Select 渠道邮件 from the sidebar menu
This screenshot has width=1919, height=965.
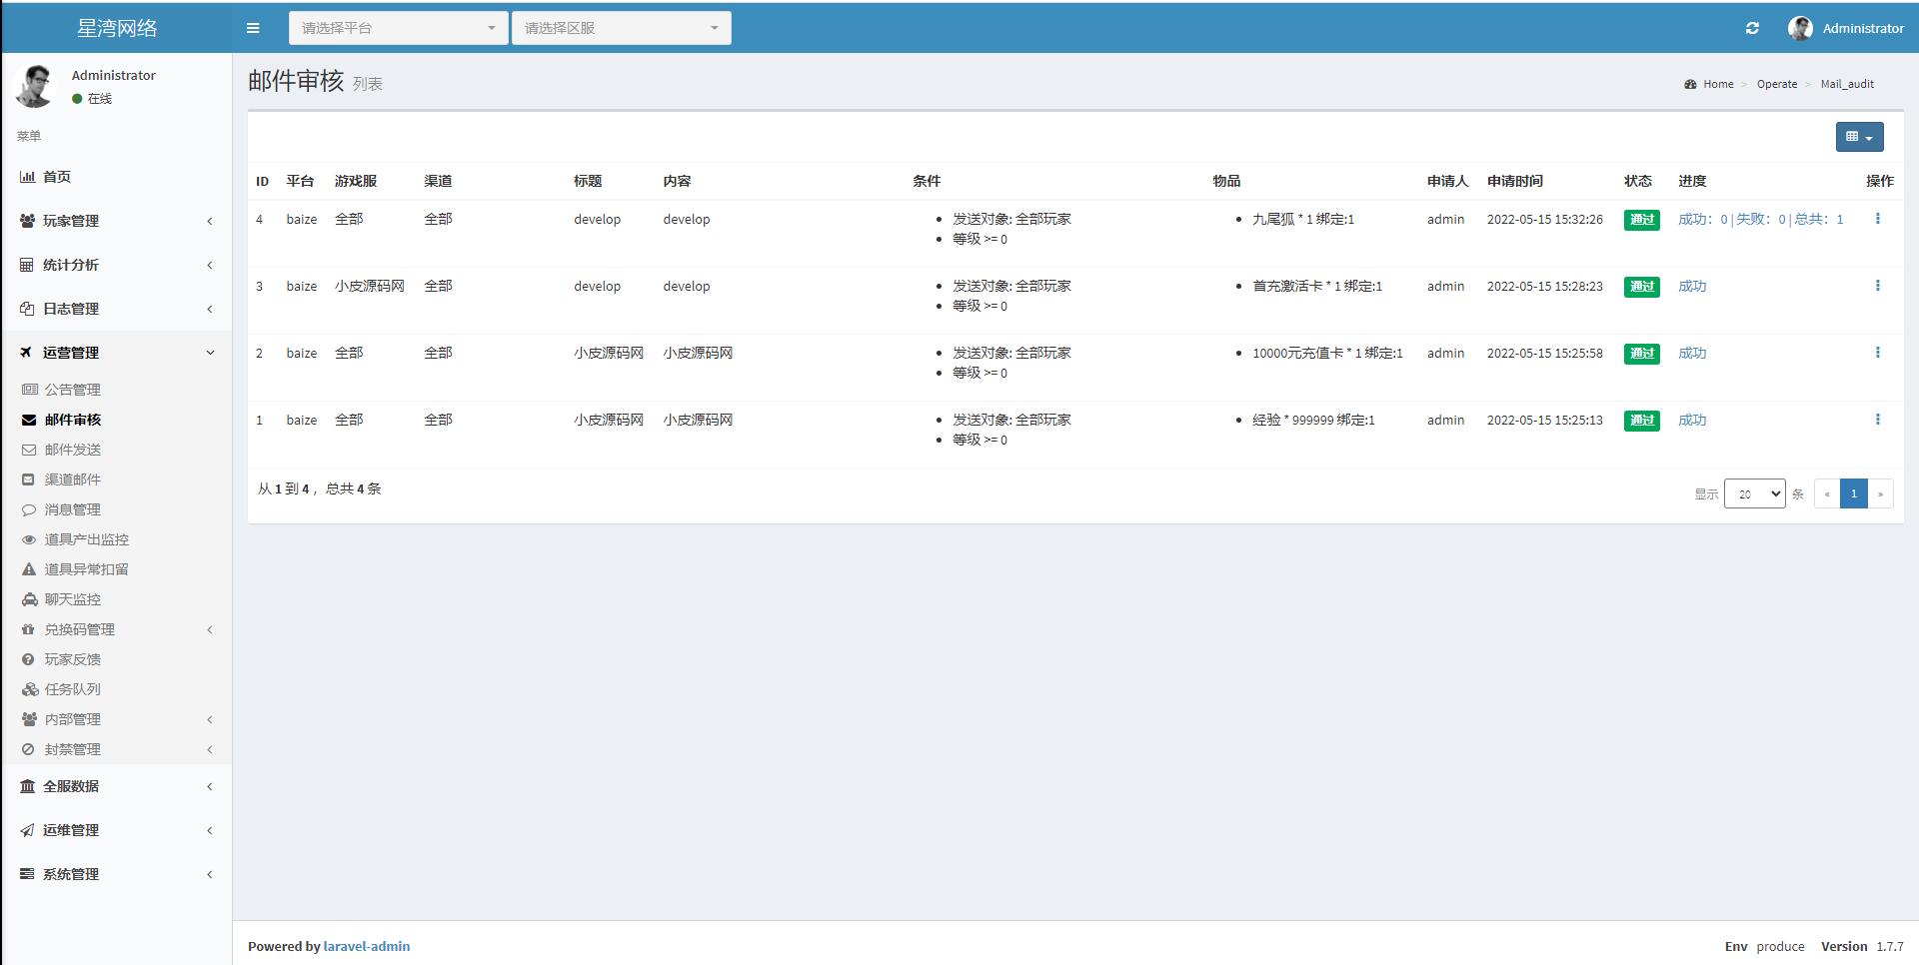71,480
